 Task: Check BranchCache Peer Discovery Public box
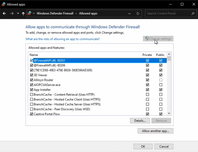[x=161, y=109]
